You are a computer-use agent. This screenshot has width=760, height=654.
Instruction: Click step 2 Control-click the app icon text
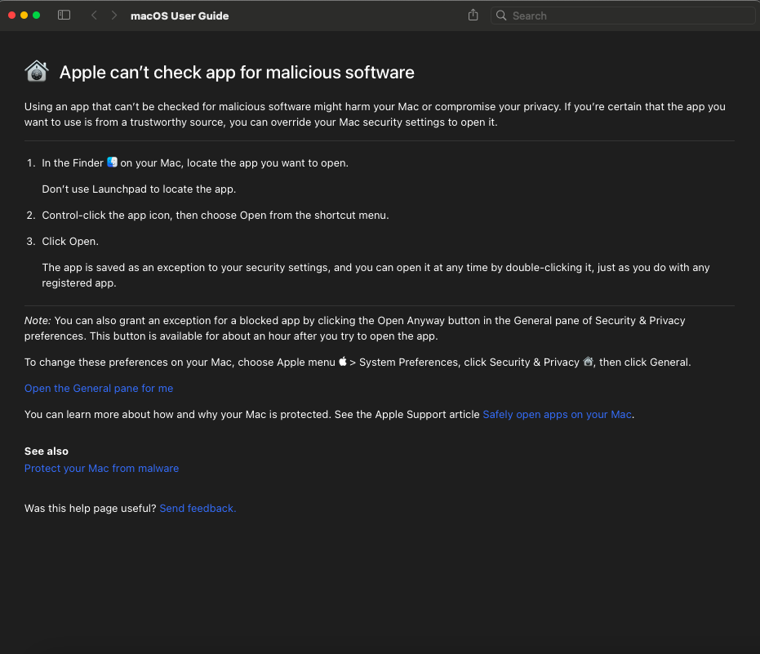tap(216, 216)
